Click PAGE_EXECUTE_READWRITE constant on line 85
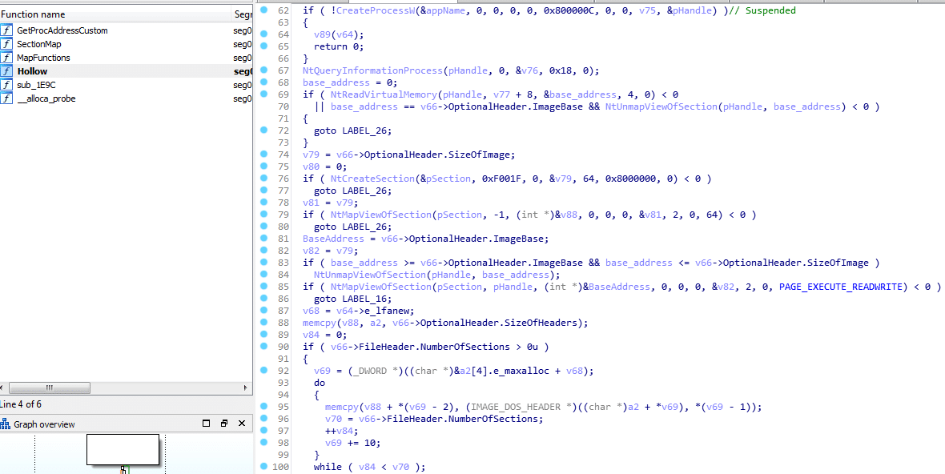This screenshot has height=474, width=945. (x=842, y=286)
